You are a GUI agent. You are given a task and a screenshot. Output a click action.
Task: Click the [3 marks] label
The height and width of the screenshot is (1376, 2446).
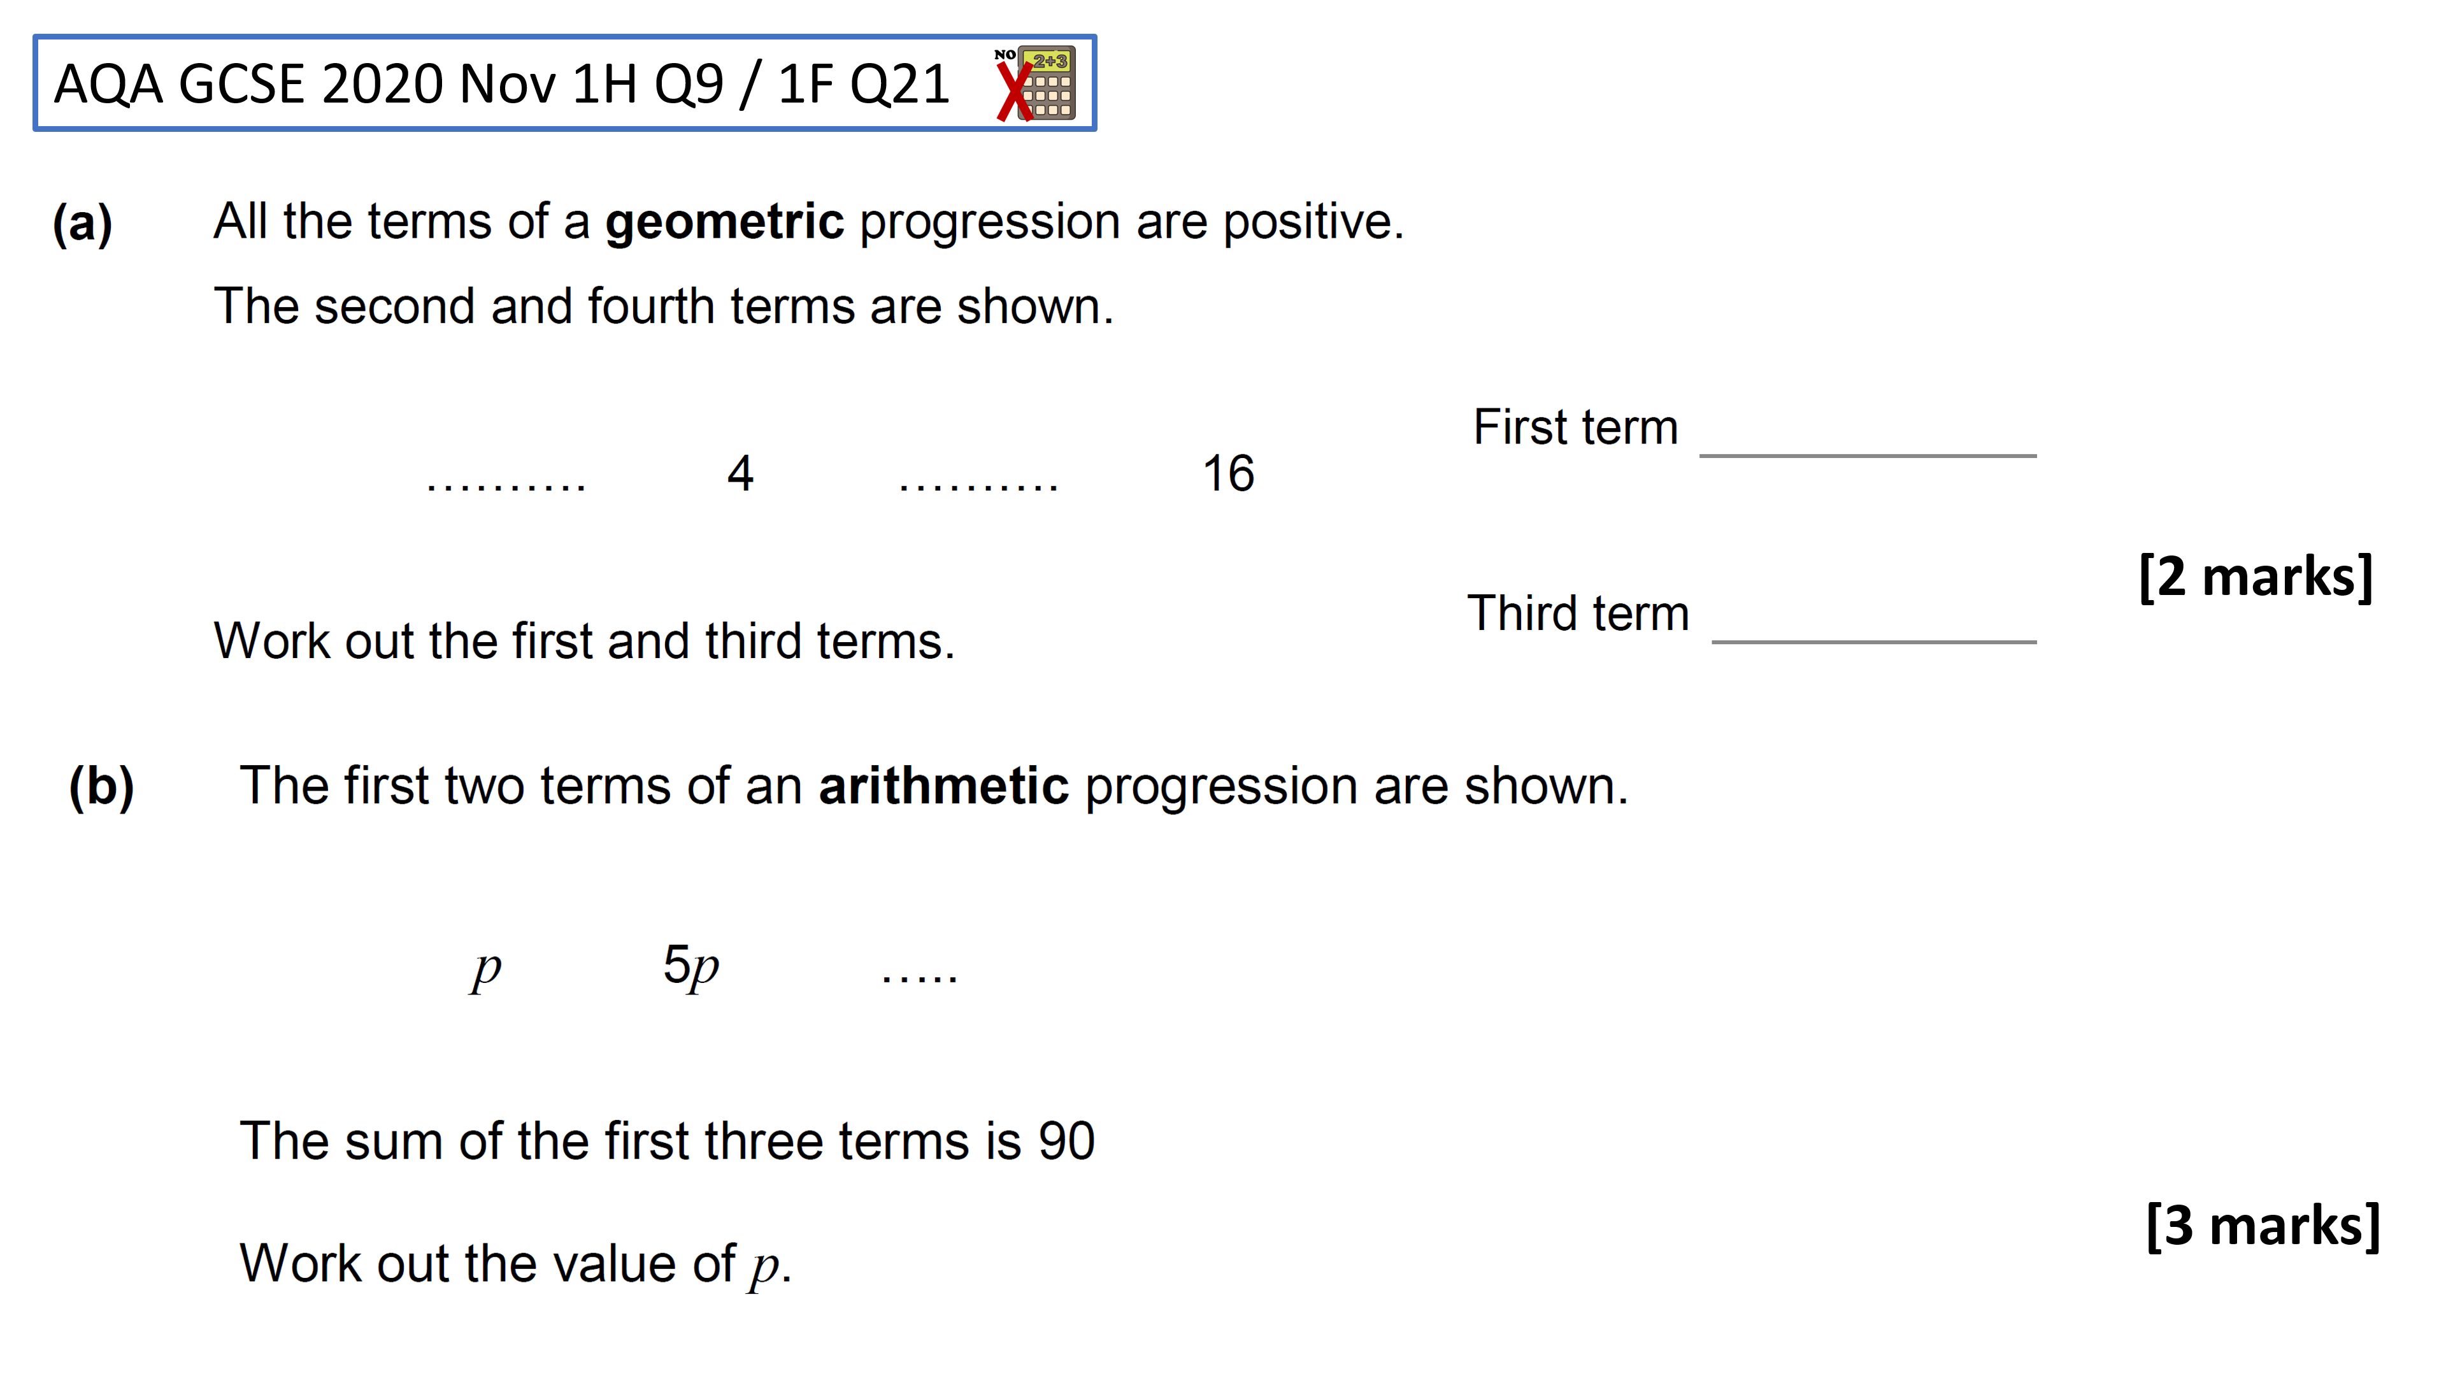click(x=2264, y=1225)
